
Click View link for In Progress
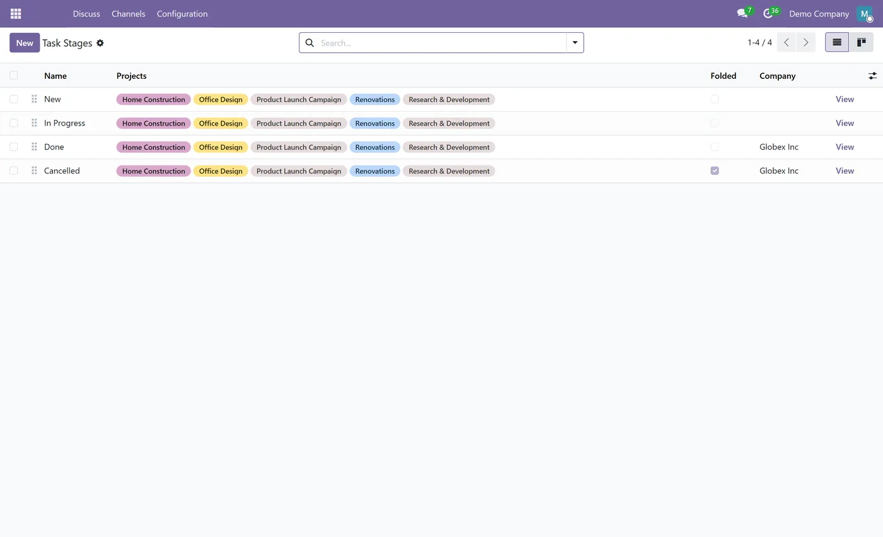pos(845,123)
